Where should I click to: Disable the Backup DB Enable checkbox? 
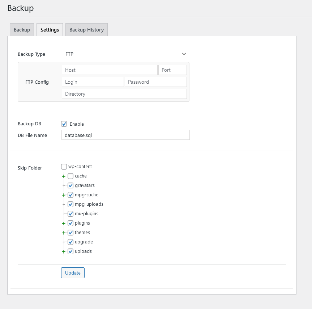(x=64, y=124)
